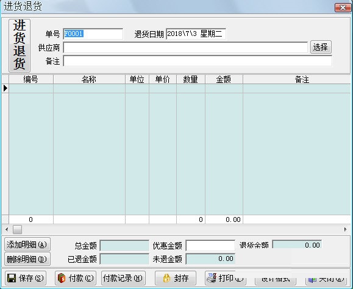
Task: Click the 未退金额 field showing 0.00
Action: (210, 259)
